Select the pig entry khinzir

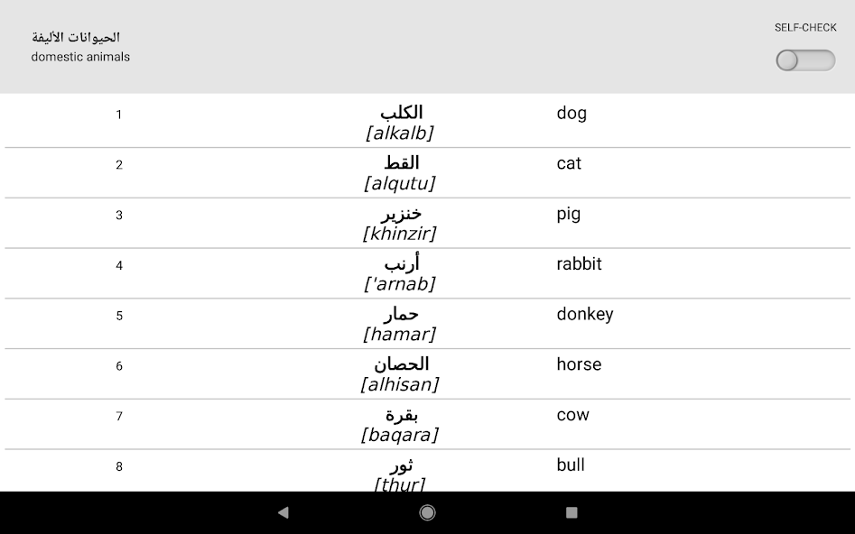click(400, 224)
